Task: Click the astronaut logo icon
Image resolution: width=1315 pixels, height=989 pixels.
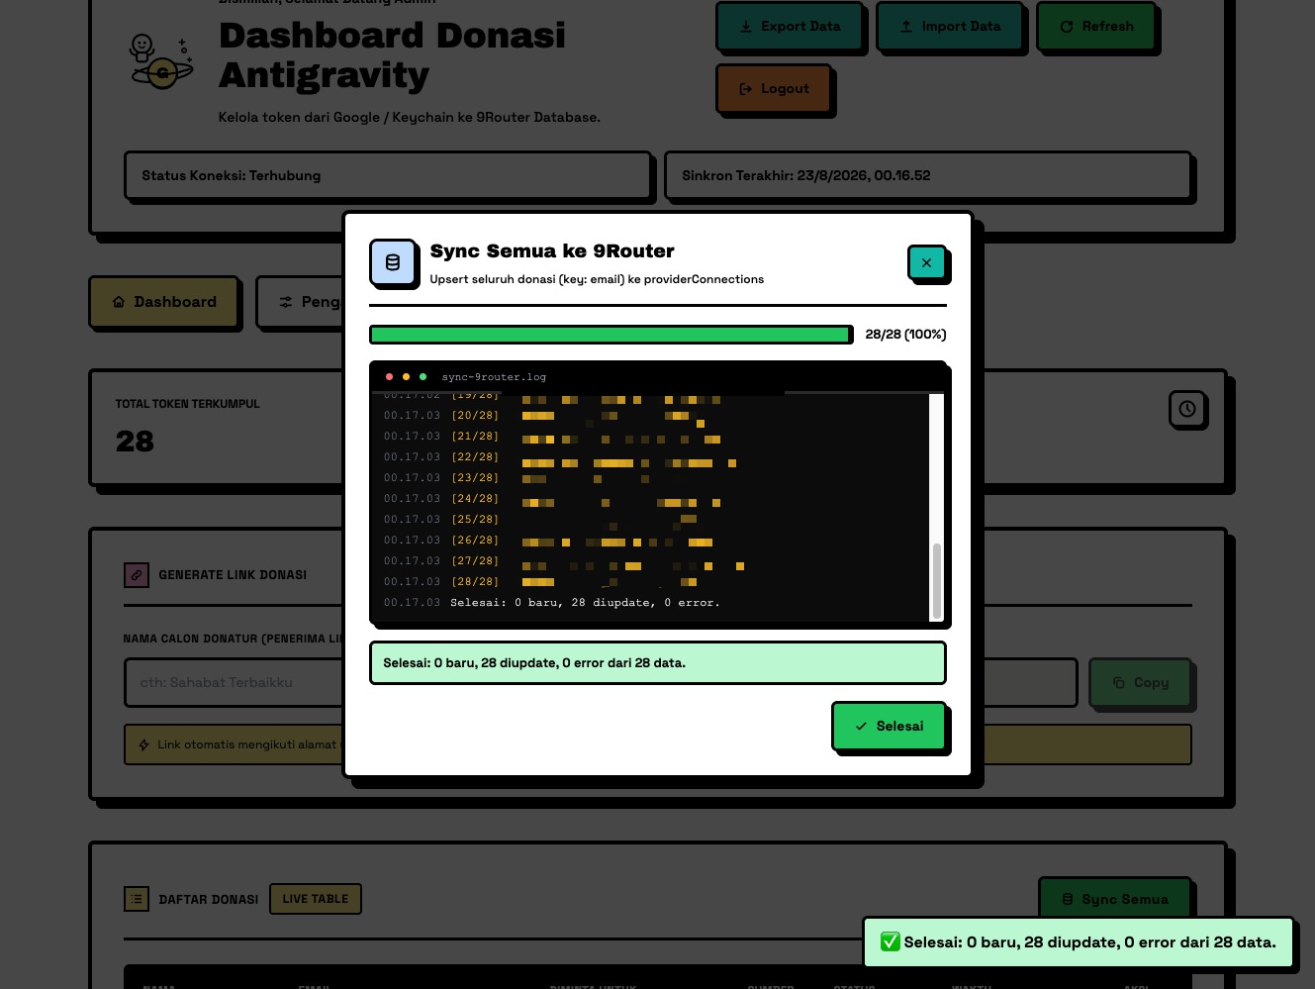Action: click(x=161, y=60)
